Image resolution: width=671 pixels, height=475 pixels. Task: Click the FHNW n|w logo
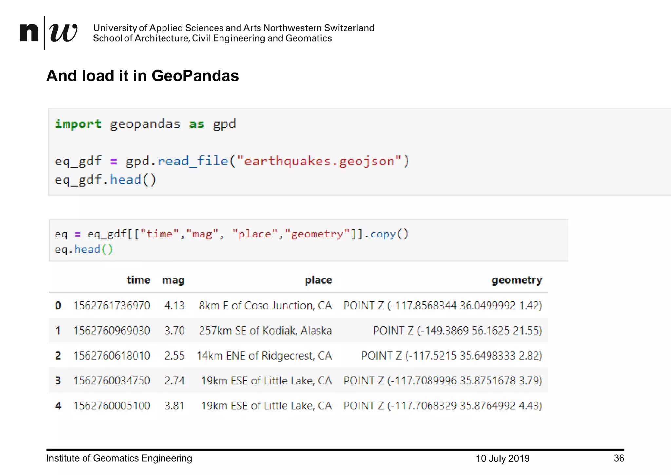(48, 33)
